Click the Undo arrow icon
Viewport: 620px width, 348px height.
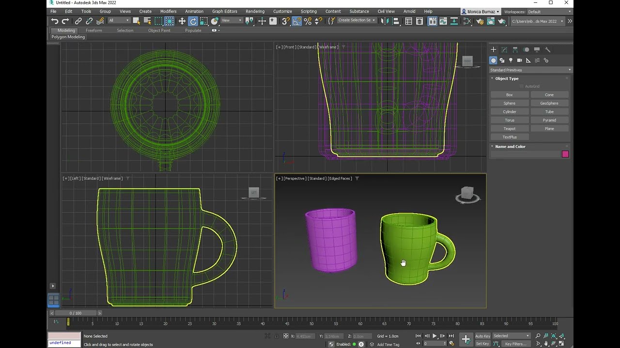(55, 21)
